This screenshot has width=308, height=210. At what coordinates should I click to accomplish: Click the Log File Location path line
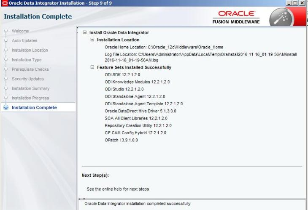click(x=201, y=57)
